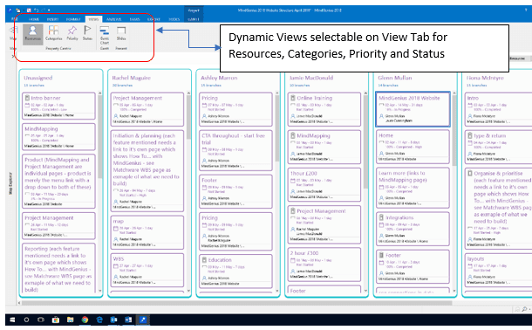Screen dimensions: 532x330
Task: Open the FILE tab
Action: (x=14, y=19)
